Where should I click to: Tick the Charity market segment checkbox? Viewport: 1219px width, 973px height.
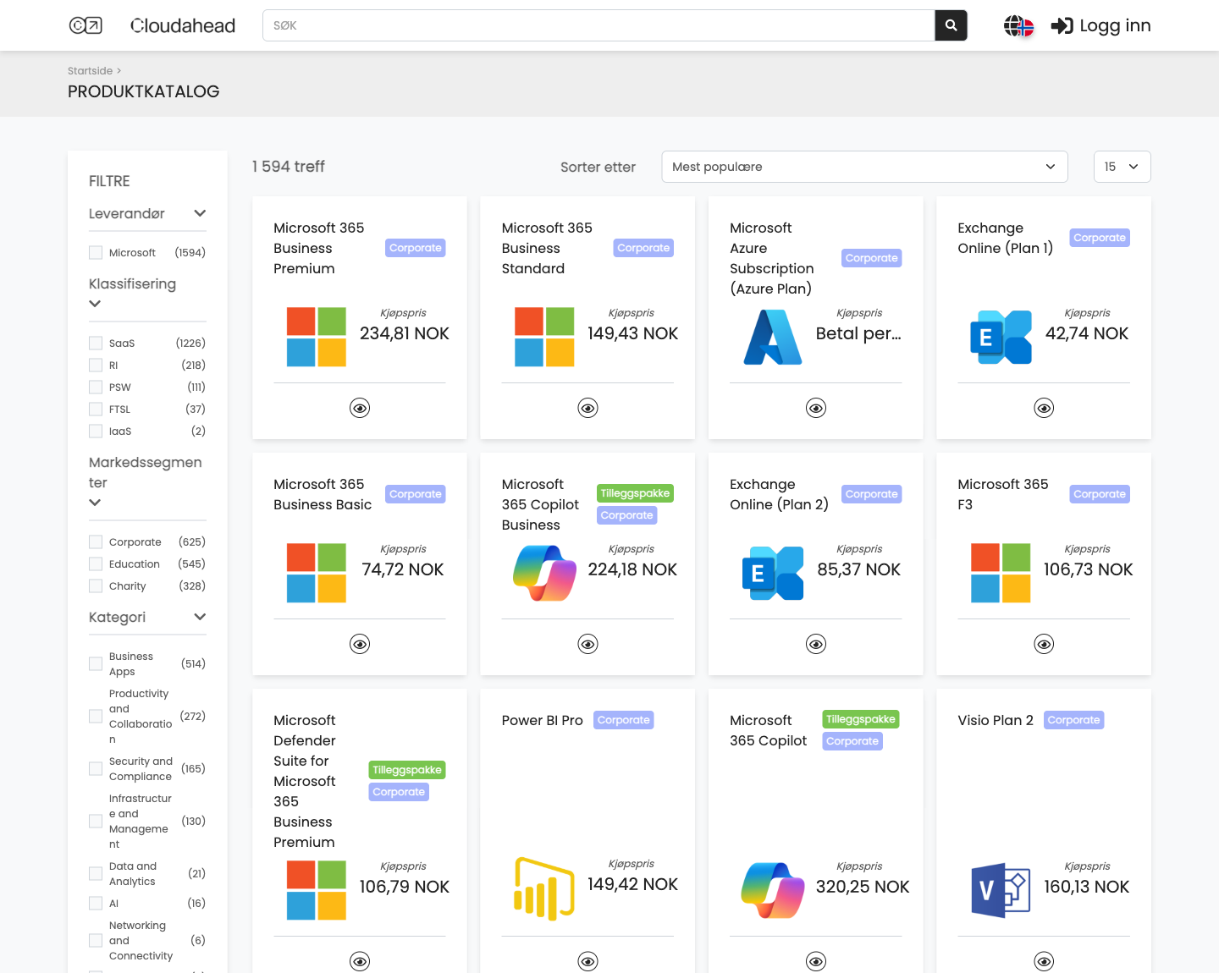click(96, 585)
